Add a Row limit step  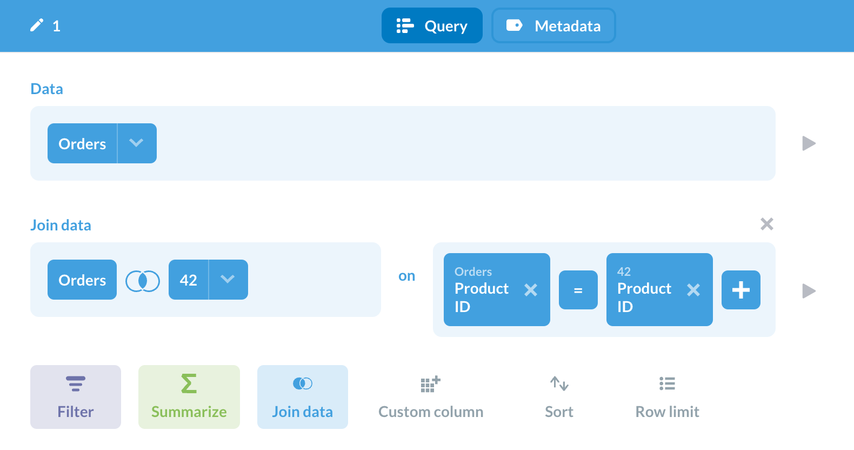[x=667, y=397]
